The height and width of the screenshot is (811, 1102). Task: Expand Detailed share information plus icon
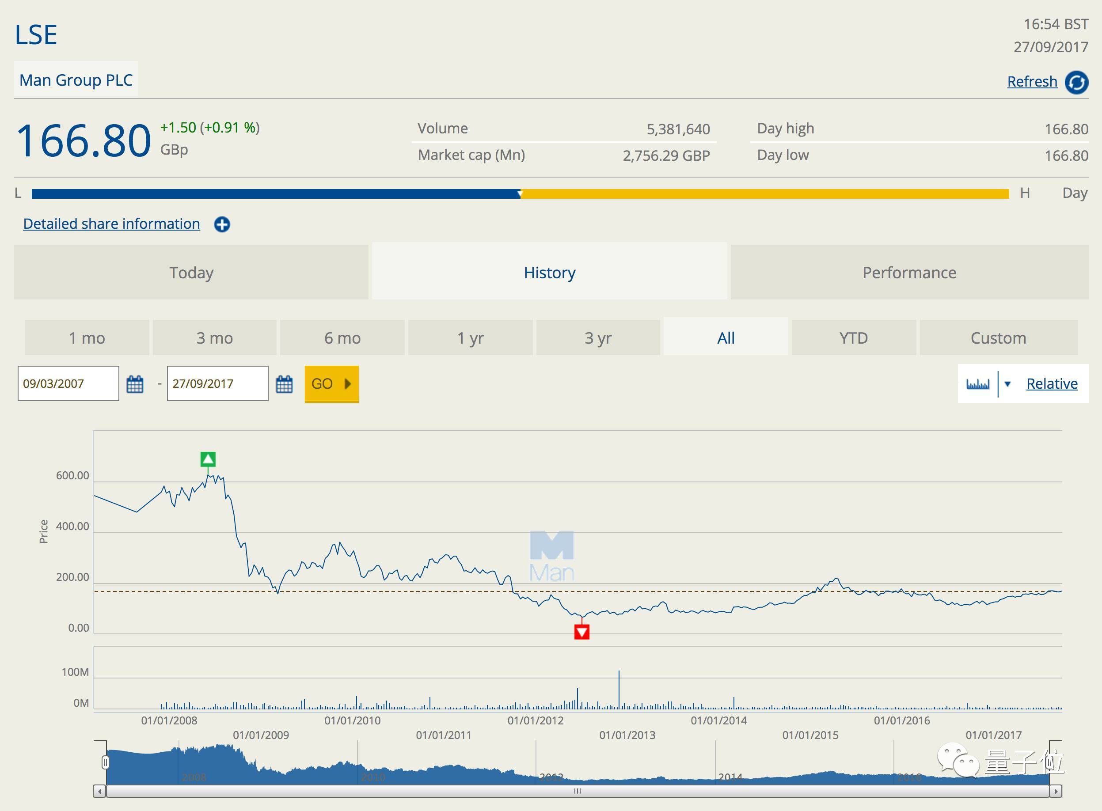click(222, 224)
